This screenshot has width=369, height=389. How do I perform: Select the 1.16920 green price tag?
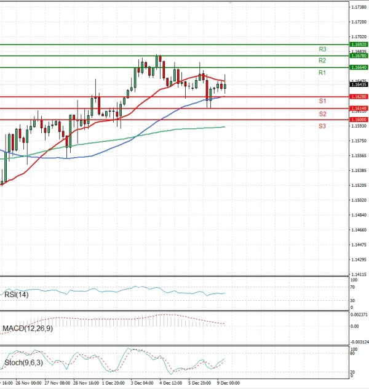pos(359,44)
